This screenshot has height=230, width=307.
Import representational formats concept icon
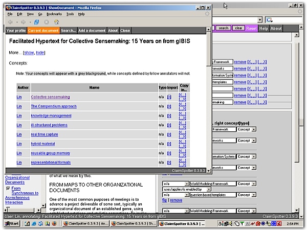pyautogui.click(x=169, y=163)
